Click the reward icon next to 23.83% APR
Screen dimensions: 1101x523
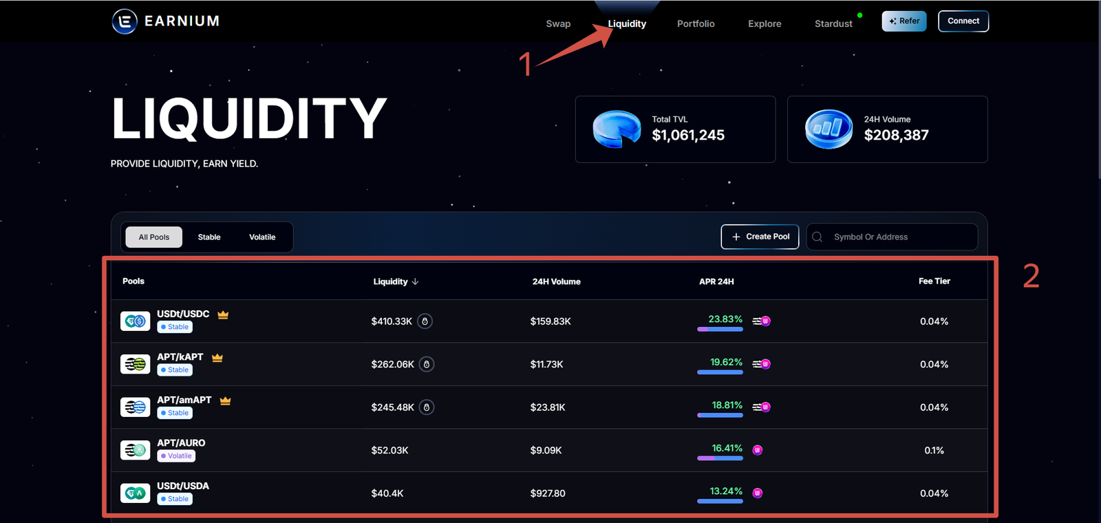click(761, 321)
